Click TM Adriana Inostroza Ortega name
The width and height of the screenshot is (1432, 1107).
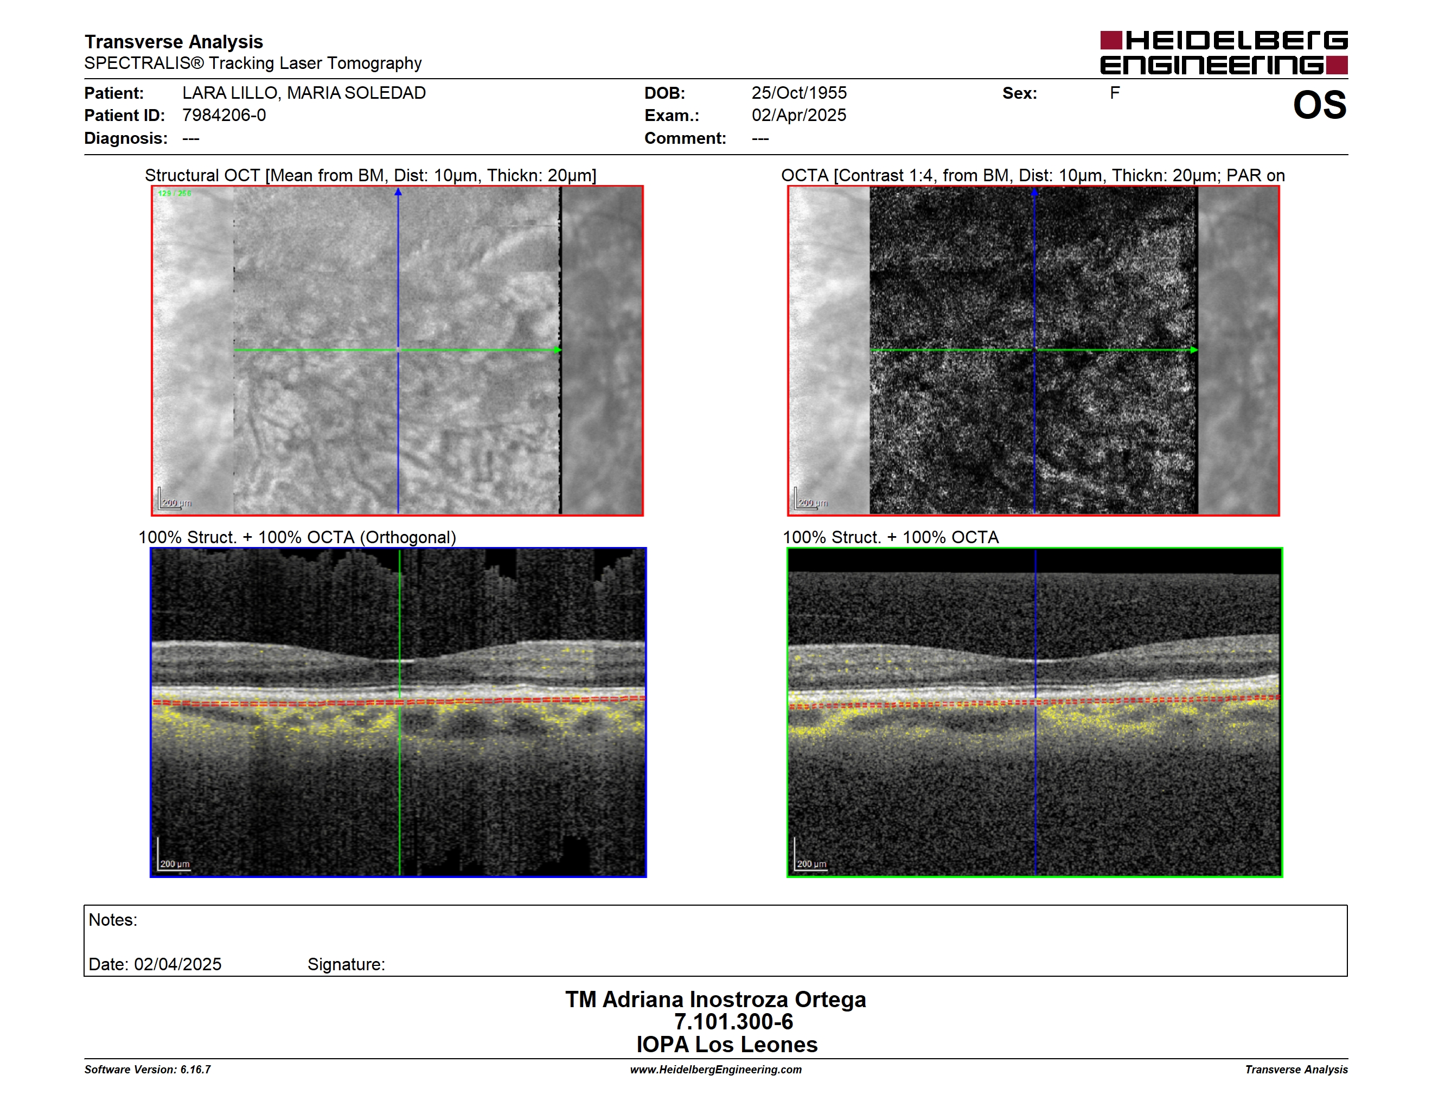715,1000
